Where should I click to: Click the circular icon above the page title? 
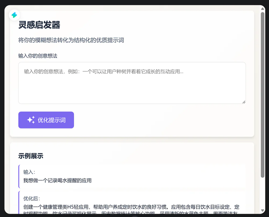coord(15,15)
